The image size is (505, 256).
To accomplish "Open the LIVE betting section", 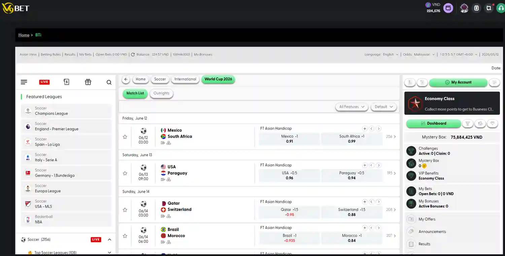I will pyautogui.click(x=44, y=82).
